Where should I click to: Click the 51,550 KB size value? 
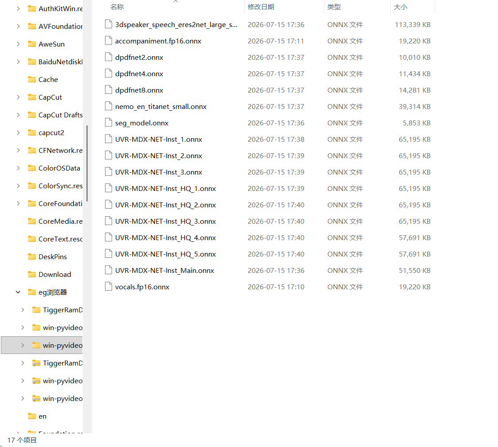[415, 271]
